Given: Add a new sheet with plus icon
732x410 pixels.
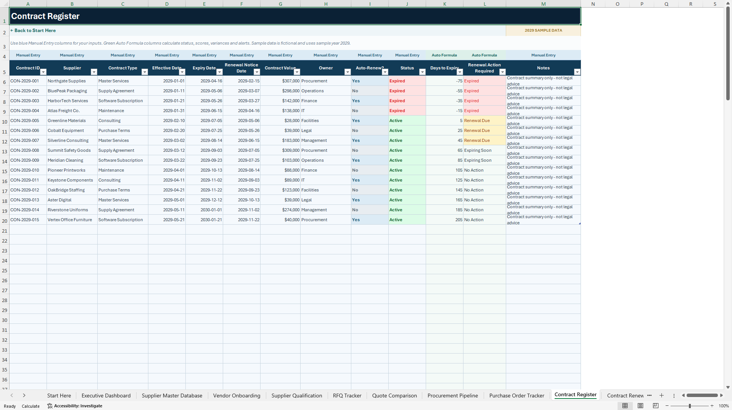Looking at the screenshot, I should 661,396.
